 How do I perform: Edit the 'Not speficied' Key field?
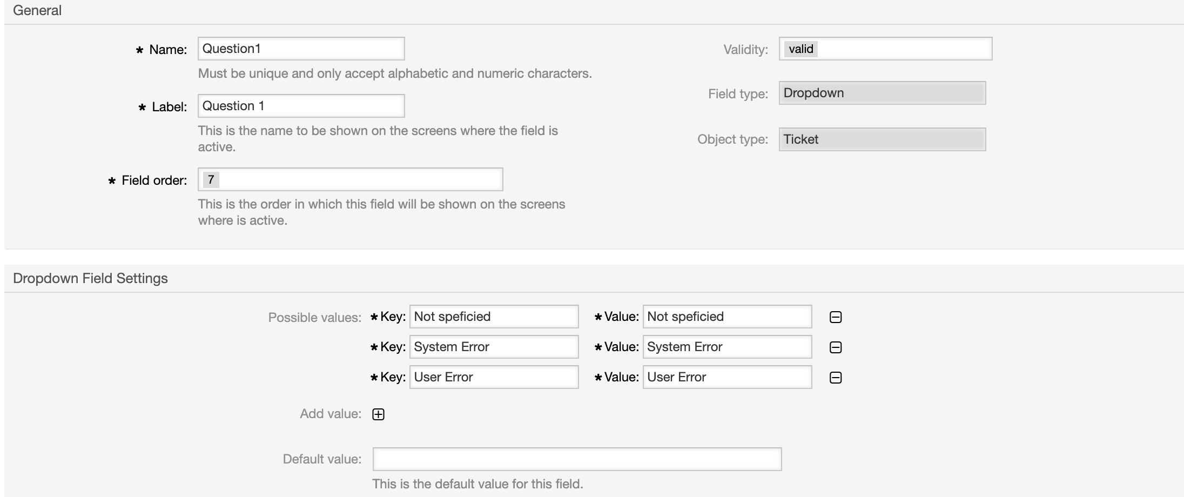494,317
